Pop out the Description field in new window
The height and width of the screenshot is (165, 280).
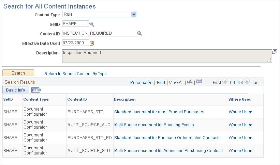[275, 52]
